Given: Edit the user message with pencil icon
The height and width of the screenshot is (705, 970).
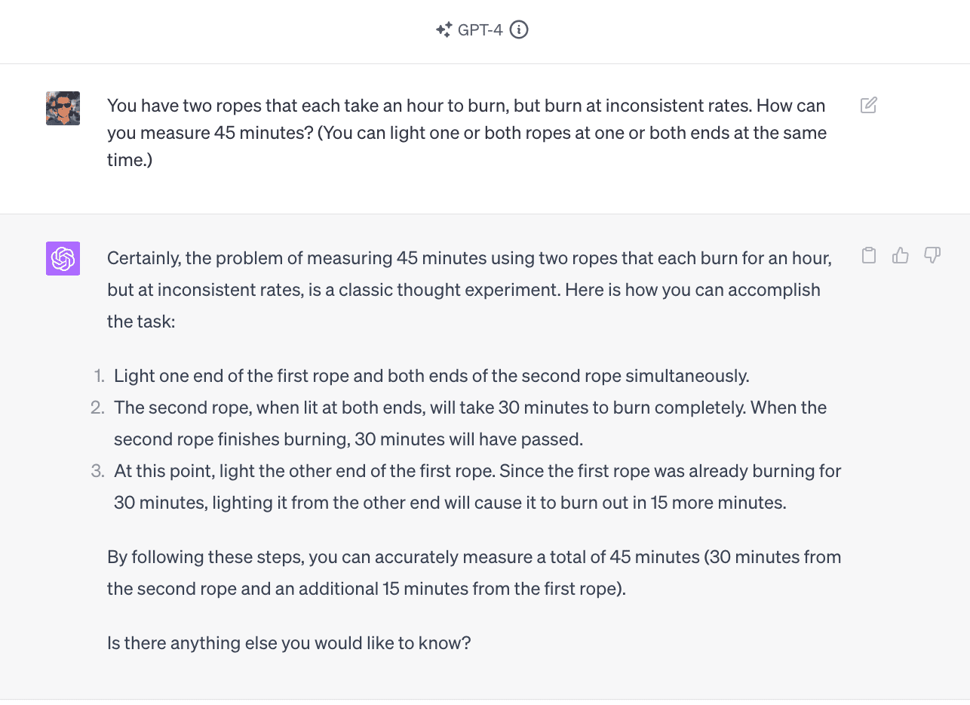Looking at the screenshot, I should (x=869, y=105).
